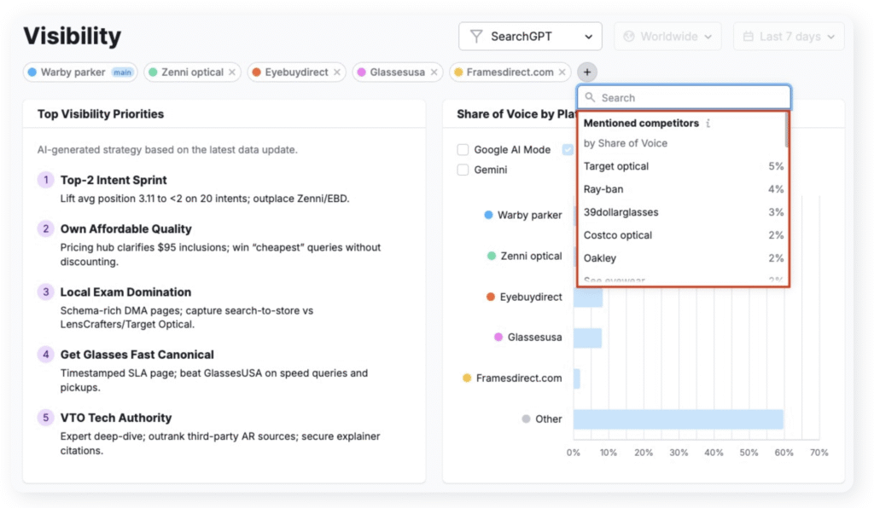The height and width of the screenshot is (508, 874).
Task: Click the green Zenni optical tag dot
Action: [153, 72]
